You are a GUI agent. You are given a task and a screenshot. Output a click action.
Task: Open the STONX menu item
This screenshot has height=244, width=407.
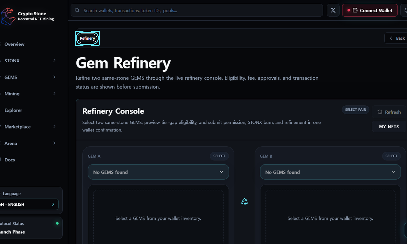tap(12, 61)
